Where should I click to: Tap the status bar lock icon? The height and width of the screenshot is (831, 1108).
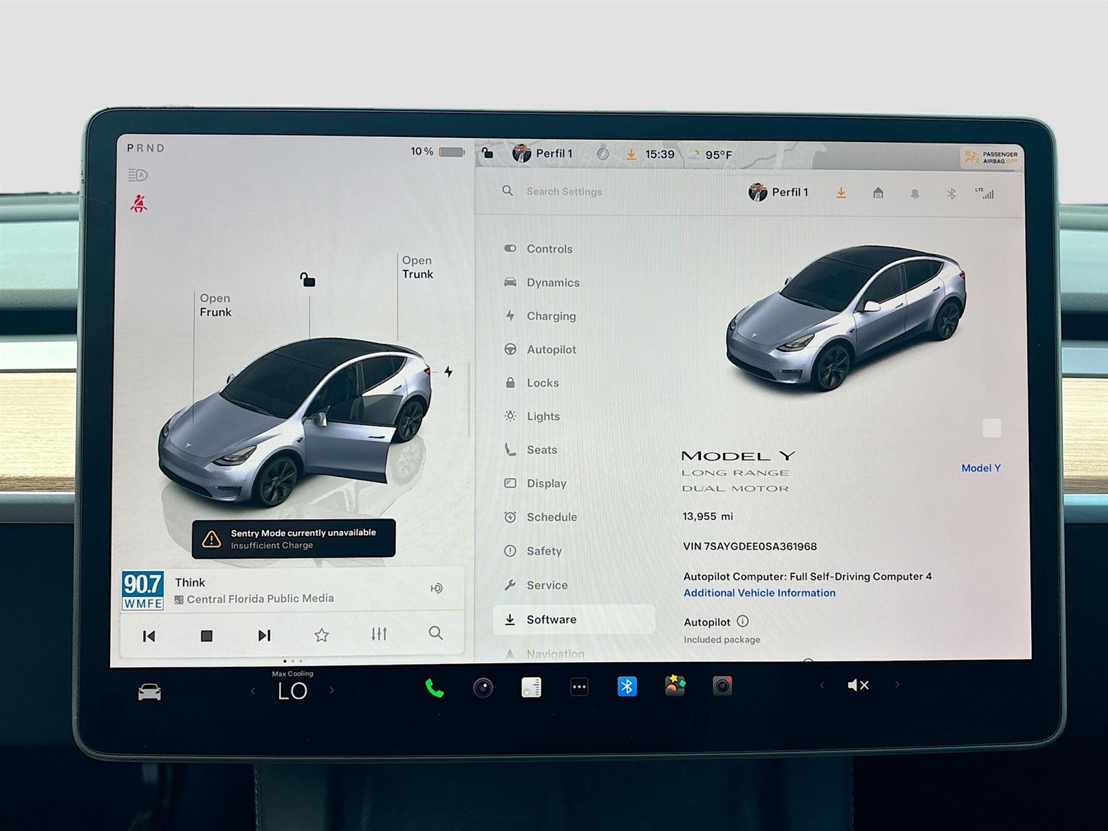tap(488, 153)
